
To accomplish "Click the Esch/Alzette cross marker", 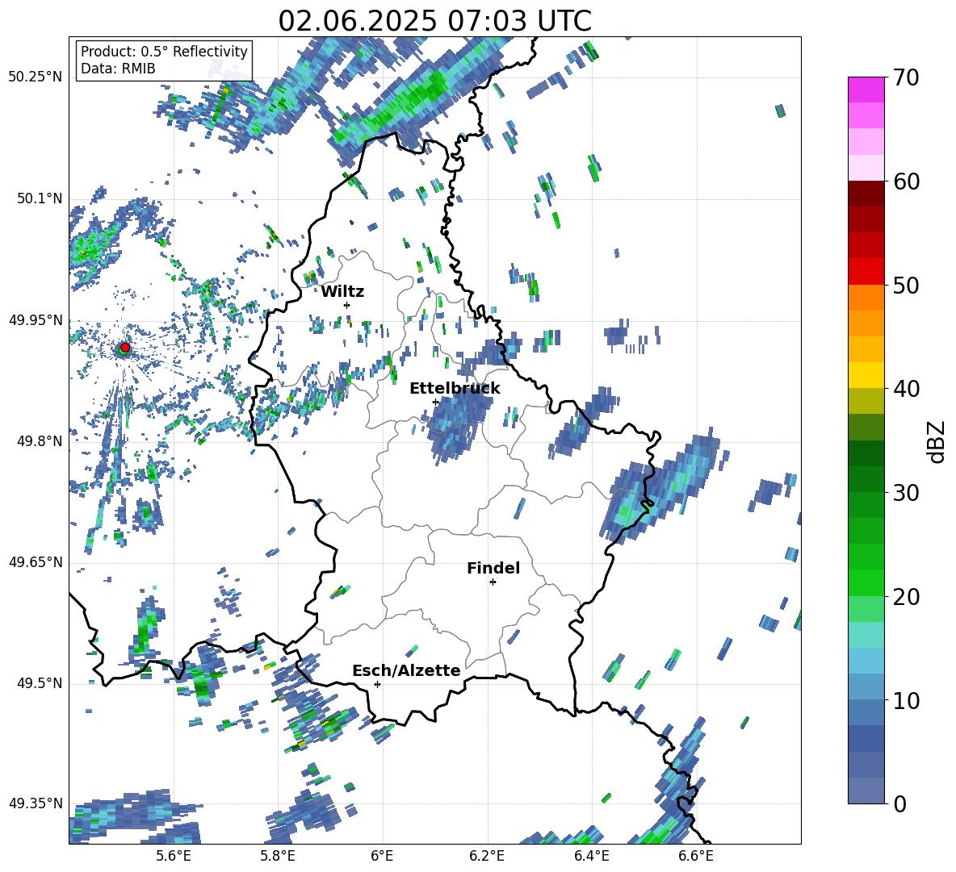I will click(377, 684).
